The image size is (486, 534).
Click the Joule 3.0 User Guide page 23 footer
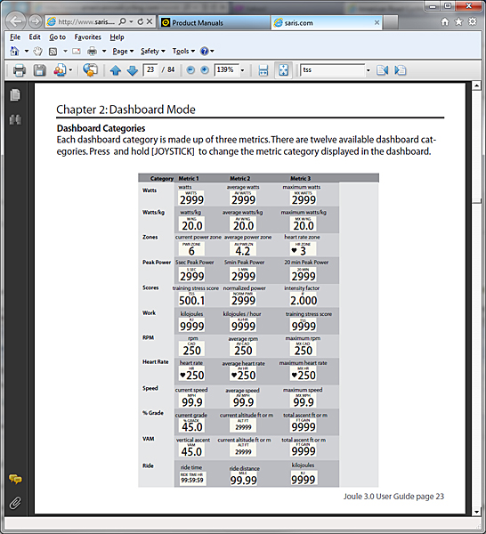(x=393, y=497)
